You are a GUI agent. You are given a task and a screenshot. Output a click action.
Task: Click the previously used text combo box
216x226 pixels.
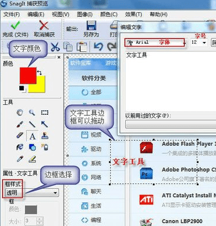tap(171, 124)
